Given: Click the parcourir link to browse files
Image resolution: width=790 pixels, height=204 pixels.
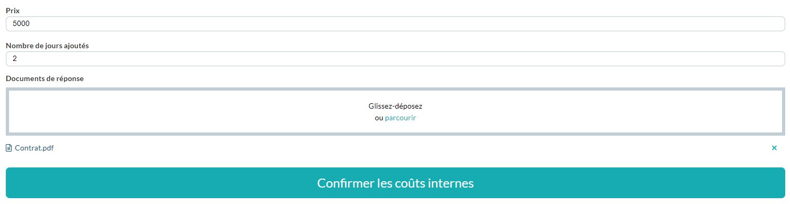Looking at the screenshot, I should pos(401,118).
